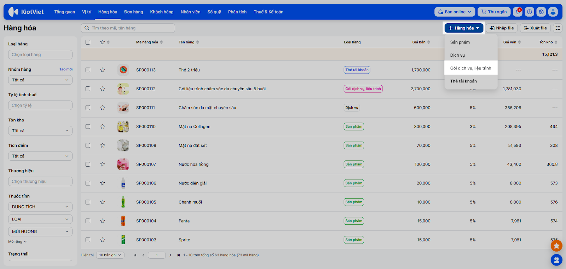
Task: Open the Khách hàng menu
Action: click(x=162, y=12)
